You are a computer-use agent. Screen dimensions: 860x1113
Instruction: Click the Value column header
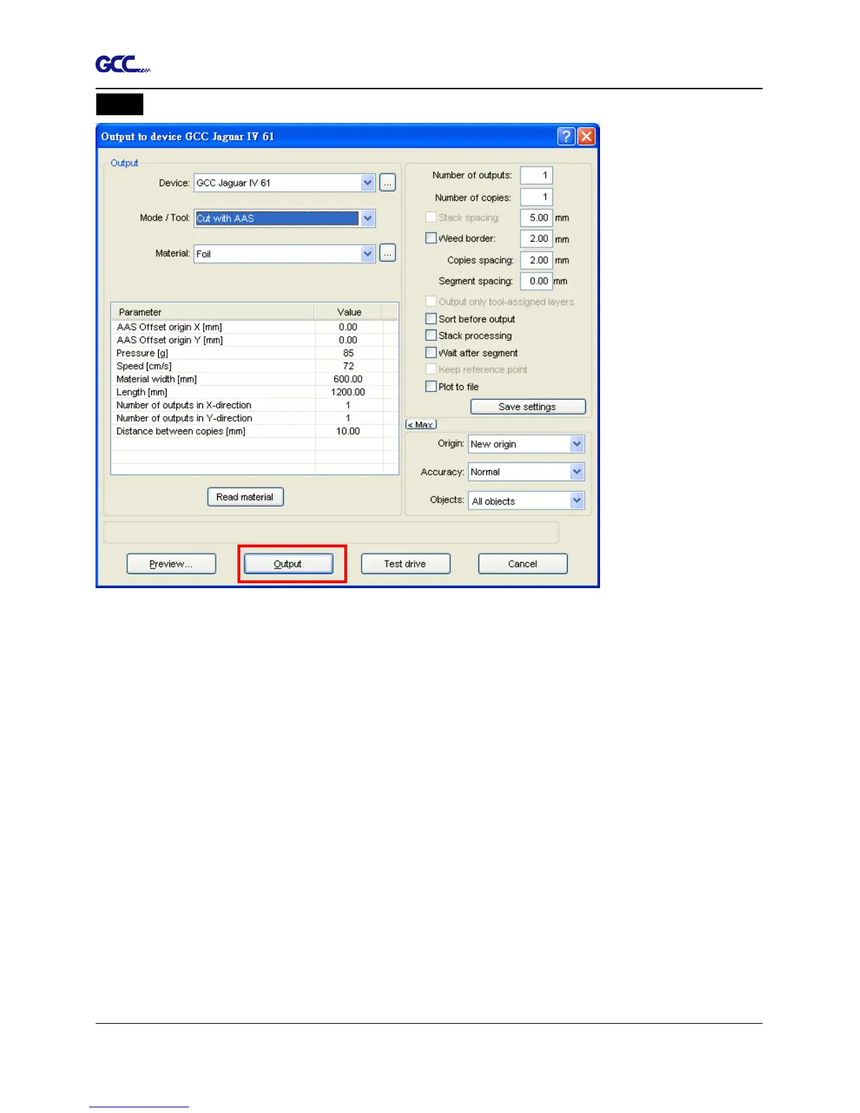(348, 312)
